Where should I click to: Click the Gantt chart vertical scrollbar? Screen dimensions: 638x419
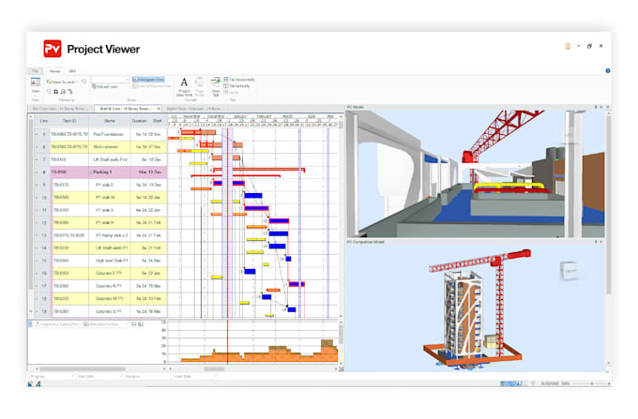point(341,125)
